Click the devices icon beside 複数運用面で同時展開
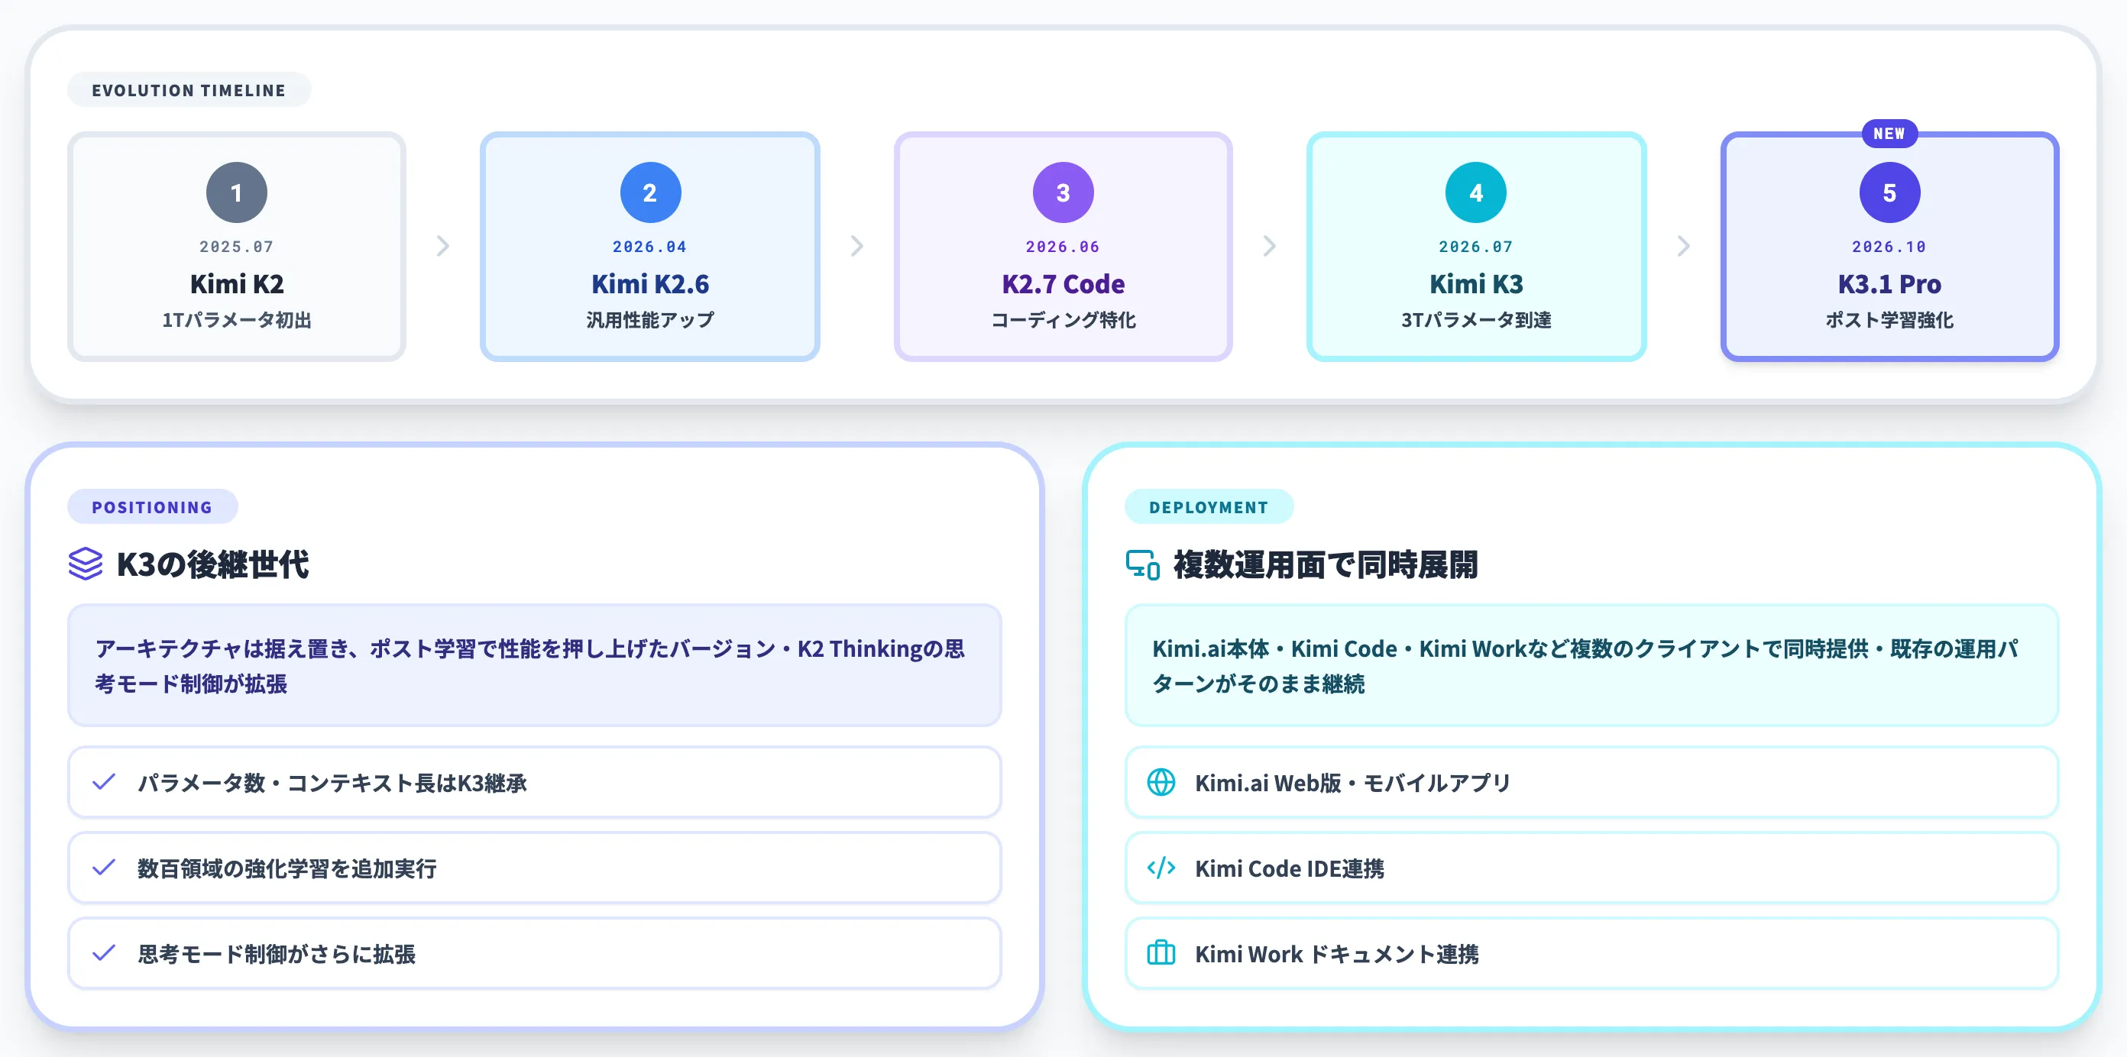The height and width of the screenshot is (1057, 2127). [x=1143, y=564]
